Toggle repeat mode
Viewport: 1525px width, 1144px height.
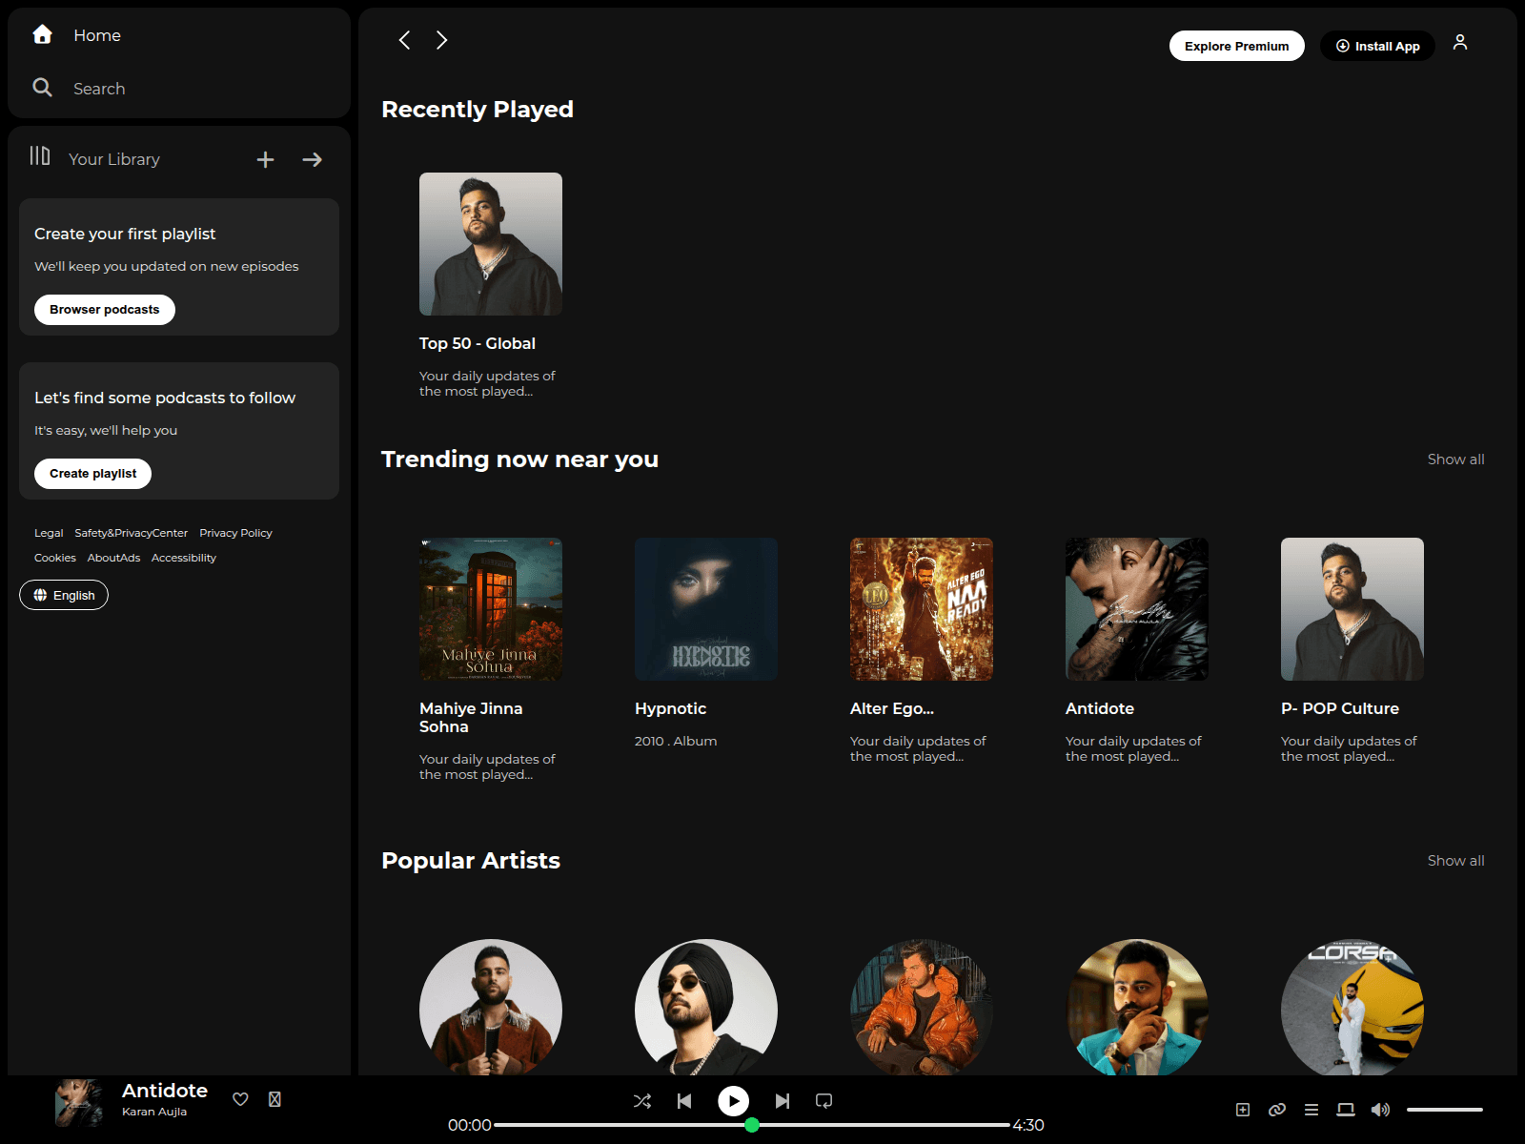pyautogui.click(x=824, y=1101)
